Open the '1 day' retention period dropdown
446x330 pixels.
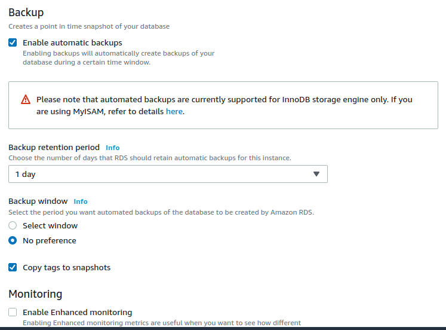pos(168,174)
